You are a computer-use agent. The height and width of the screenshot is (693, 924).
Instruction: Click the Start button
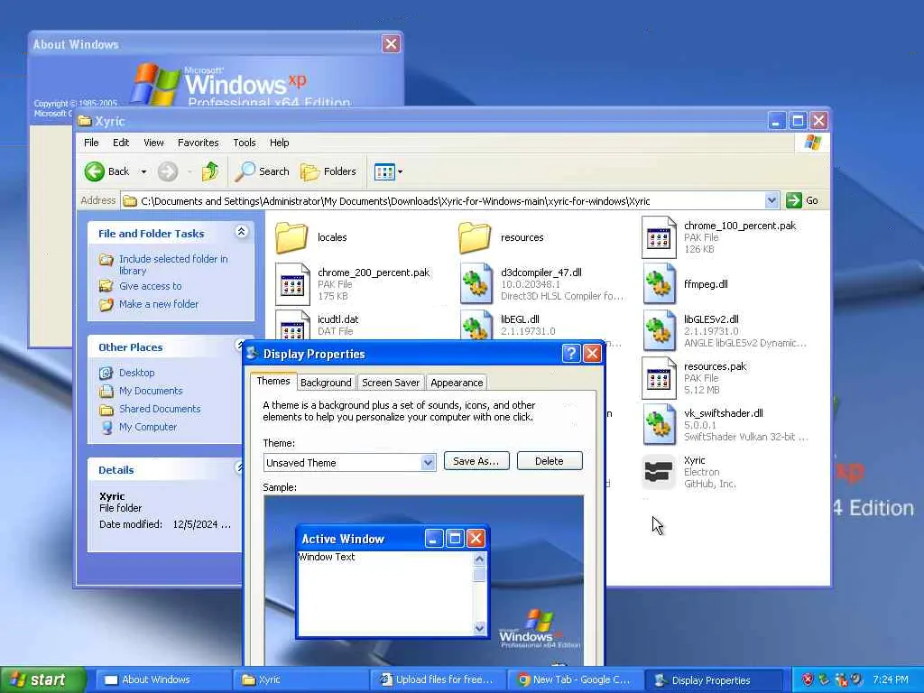pos(43,679)
